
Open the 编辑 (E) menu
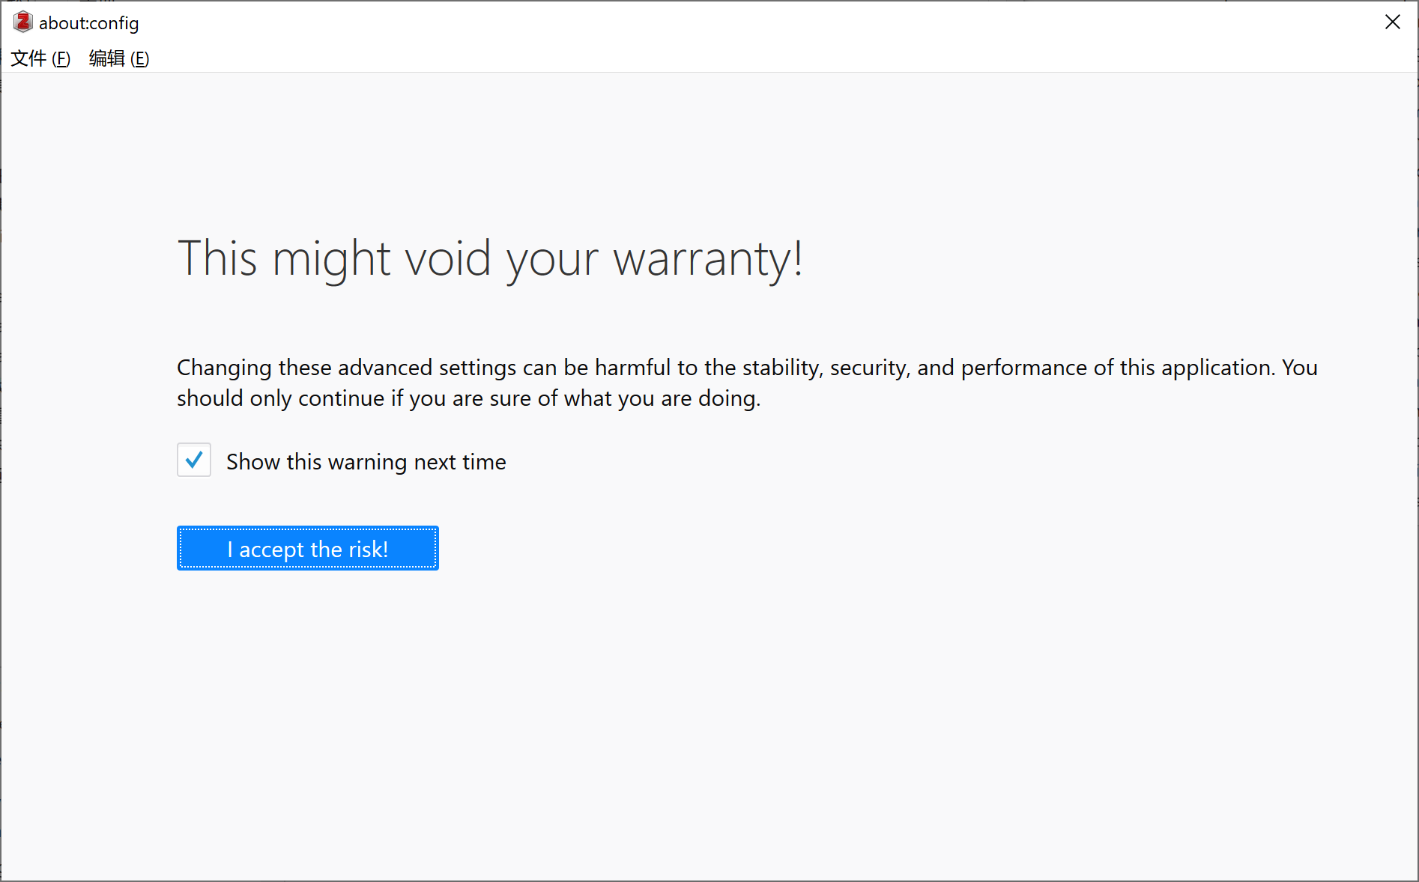point(119,58)
